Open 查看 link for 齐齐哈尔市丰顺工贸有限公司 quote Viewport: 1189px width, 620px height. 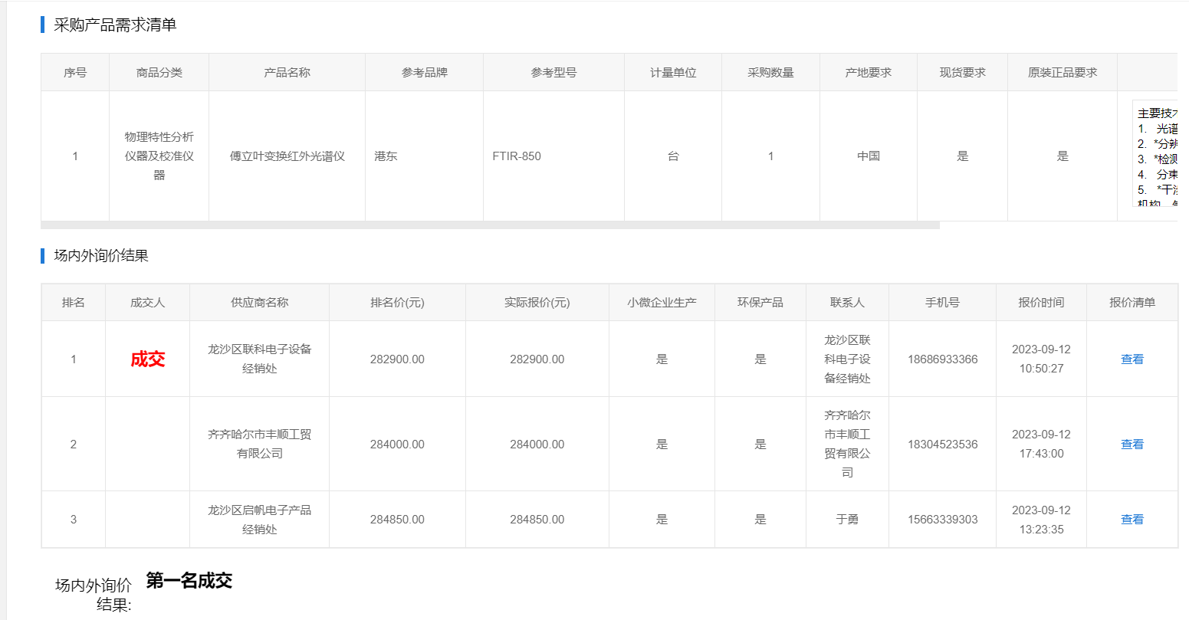coord(1132,444)
